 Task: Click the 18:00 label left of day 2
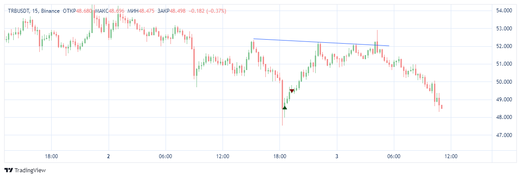point(51,156)
